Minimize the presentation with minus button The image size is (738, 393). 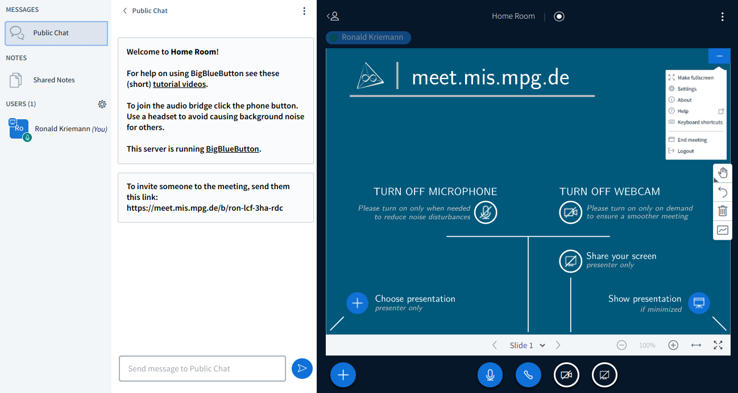719,56
